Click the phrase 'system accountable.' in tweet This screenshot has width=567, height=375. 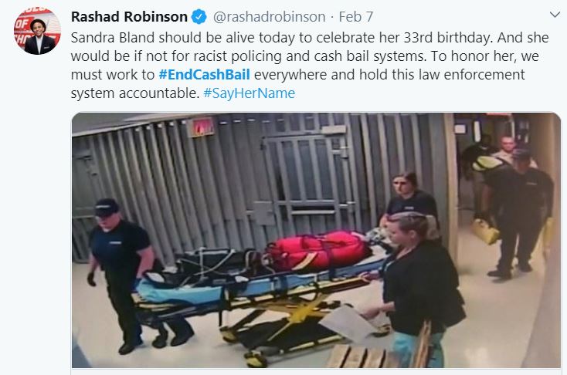coord(135,93)
